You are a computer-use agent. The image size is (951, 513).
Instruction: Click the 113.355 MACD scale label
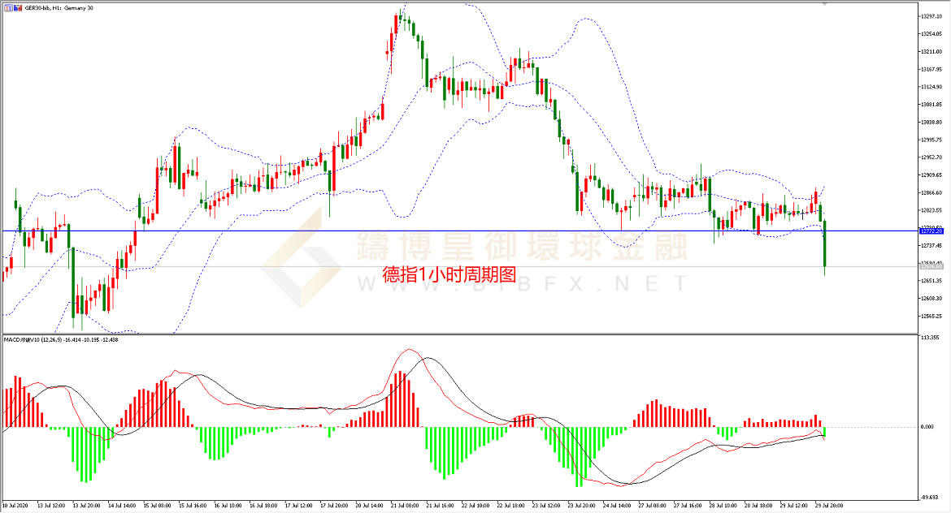click(930, 338)
